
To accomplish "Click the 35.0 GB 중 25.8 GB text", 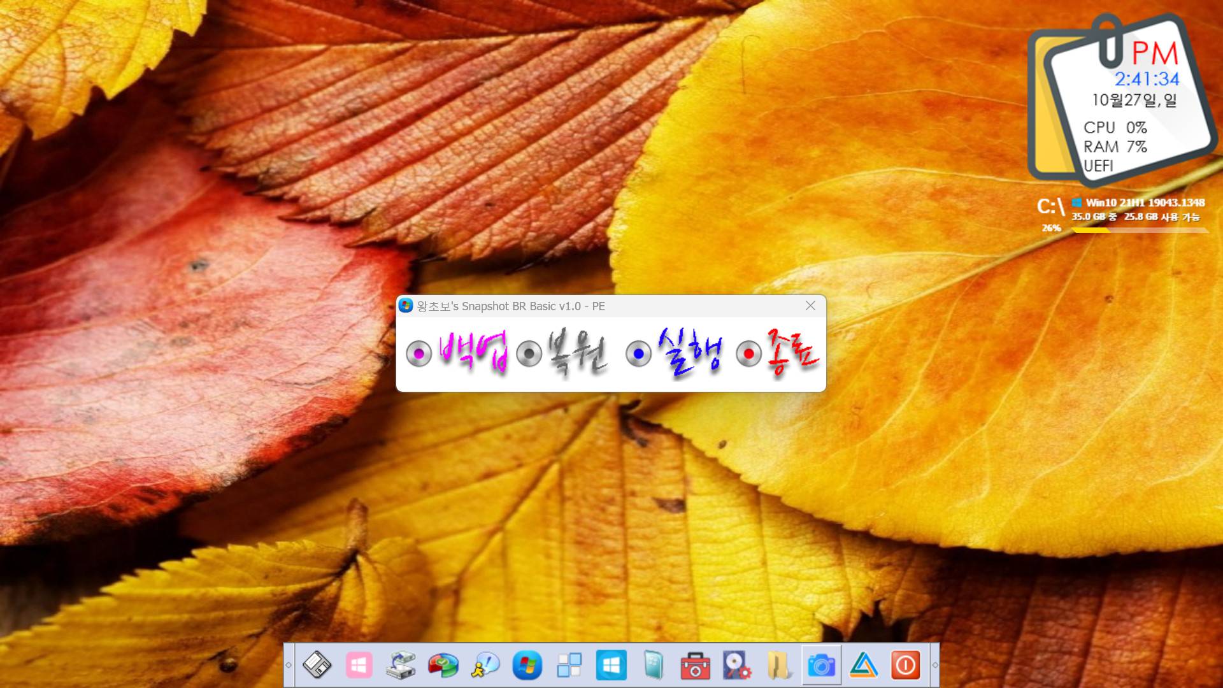I will coord(1135,217).
